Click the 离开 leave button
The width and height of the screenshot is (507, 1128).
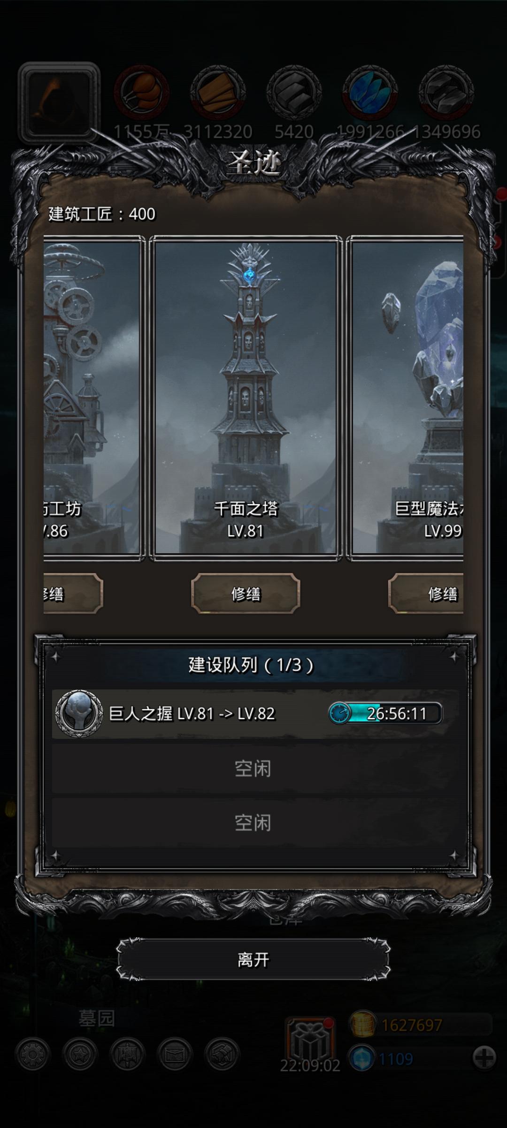[253, 959]
